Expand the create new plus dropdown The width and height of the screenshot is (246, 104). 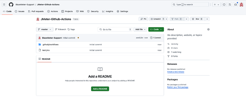217,4
